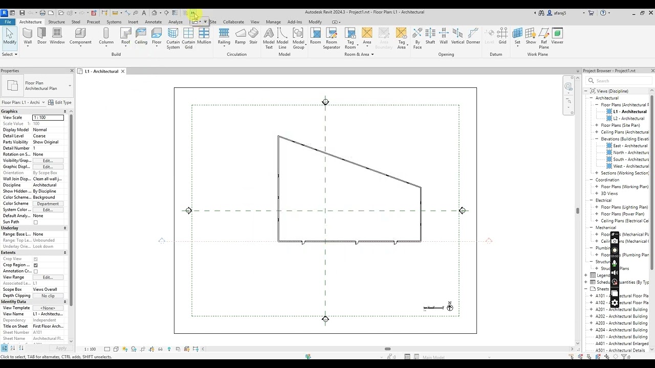The image size is (655, 368).
Task: Save the project from quick access toolbar
Action: 22,13
